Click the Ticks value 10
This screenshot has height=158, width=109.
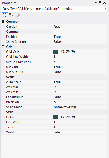tap(80, 127)
